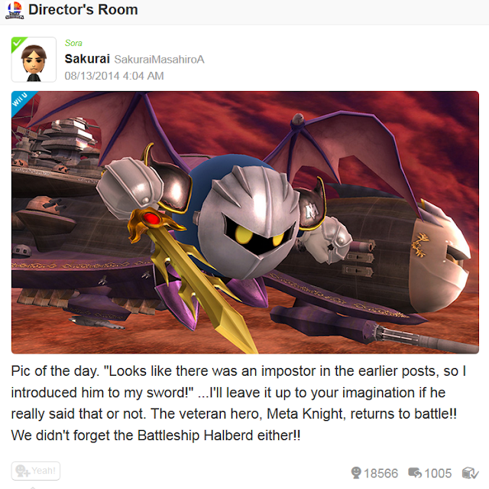Click the Yeah! button
The height and width of the screenshot is (489, 489).
point(36,471)
